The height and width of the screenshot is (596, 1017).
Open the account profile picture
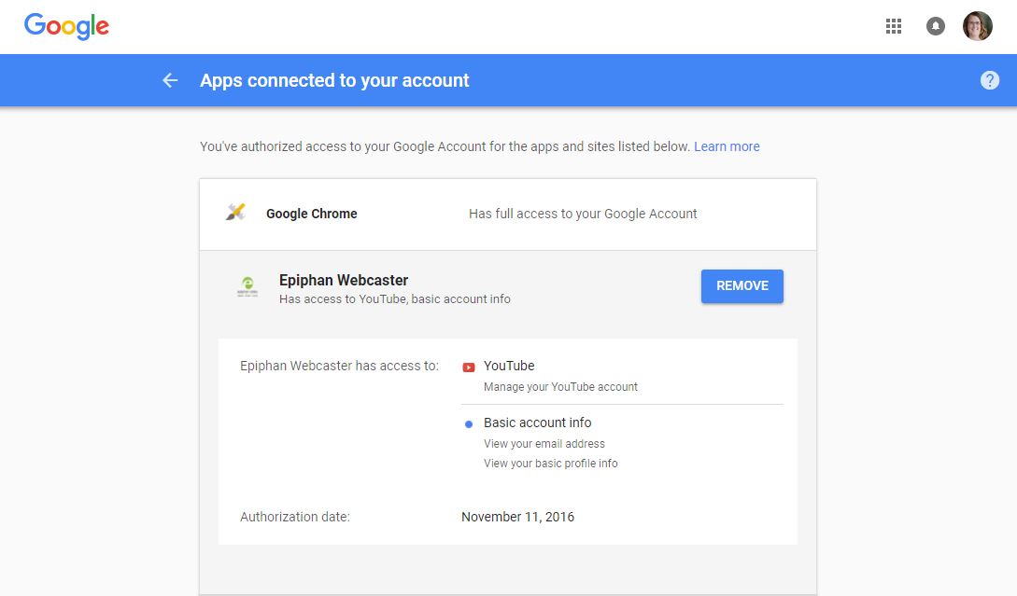978,26
